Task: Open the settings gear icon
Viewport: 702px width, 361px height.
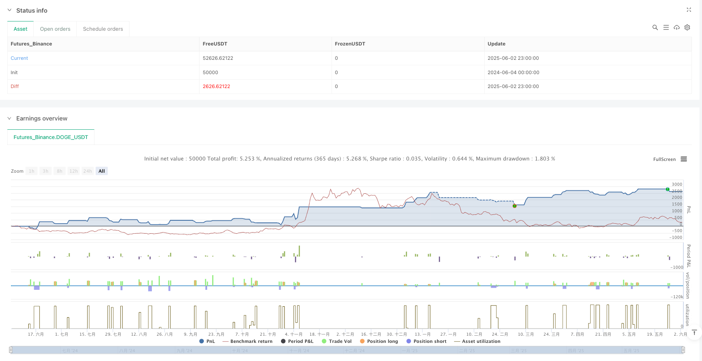Action: [687, 27]
